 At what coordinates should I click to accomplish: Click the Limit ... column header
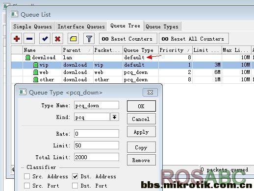[207, 50]
